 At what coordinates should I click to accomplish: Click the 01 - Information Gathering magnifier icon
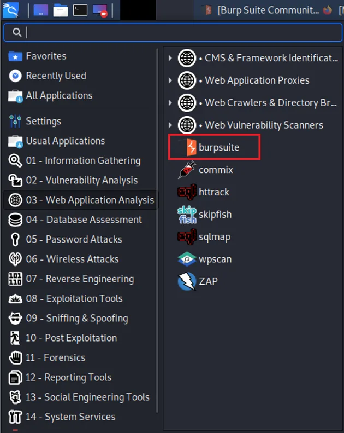(15, 161)
